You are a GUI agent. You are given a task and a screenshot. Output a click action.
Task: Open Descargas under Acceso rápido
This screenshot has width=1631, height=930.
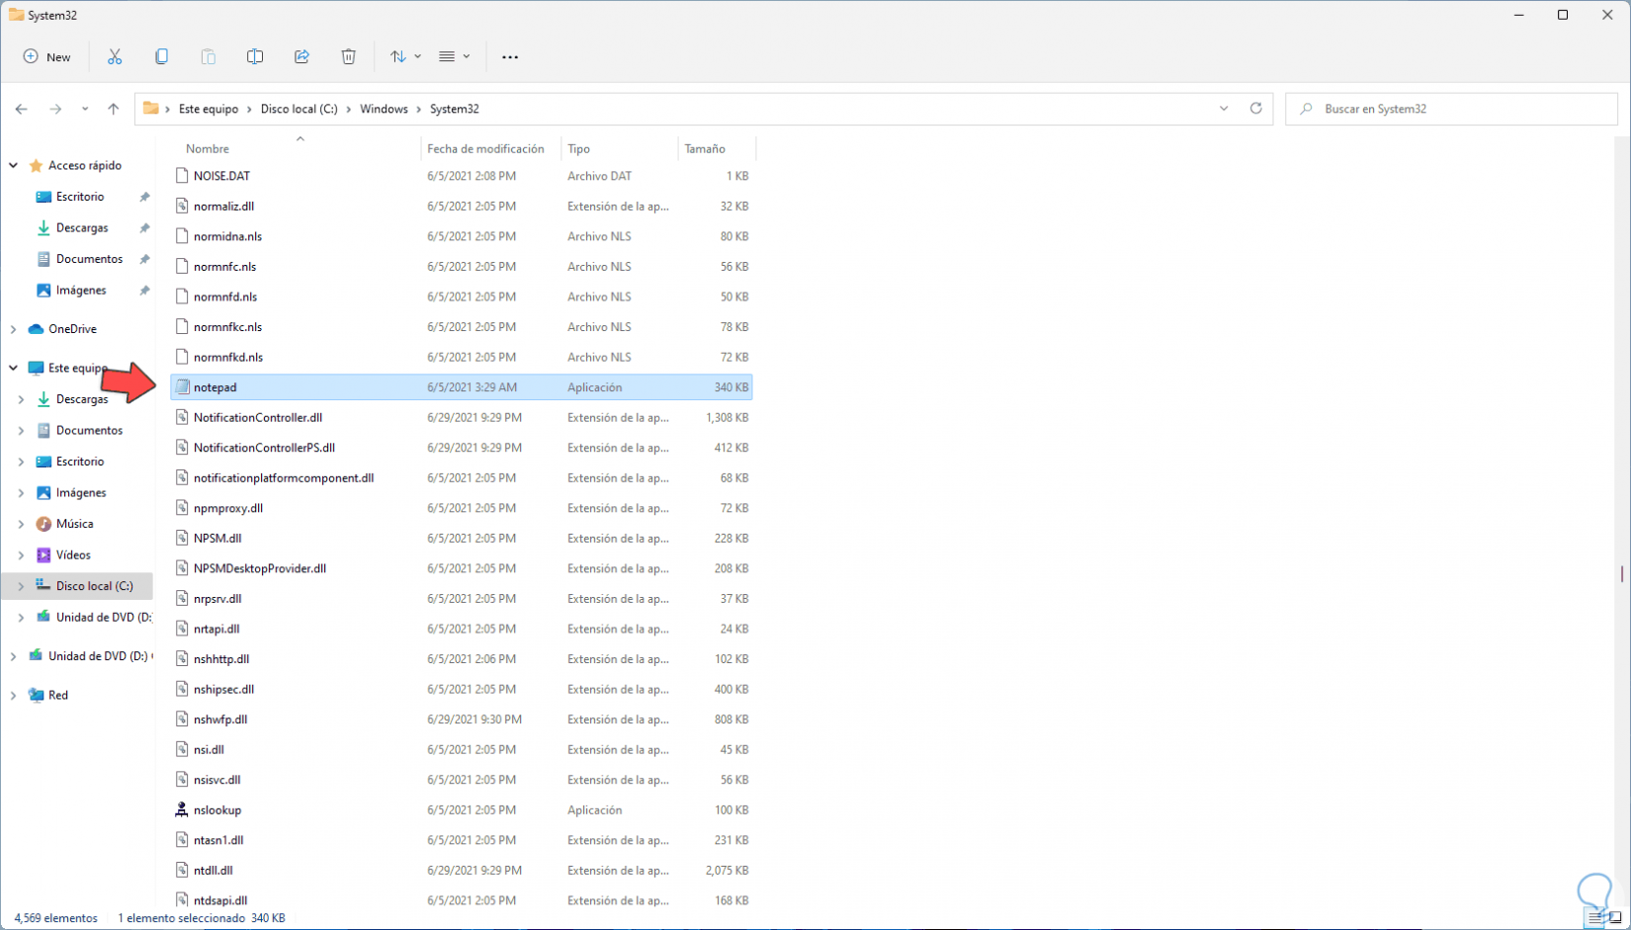(82, 228)
